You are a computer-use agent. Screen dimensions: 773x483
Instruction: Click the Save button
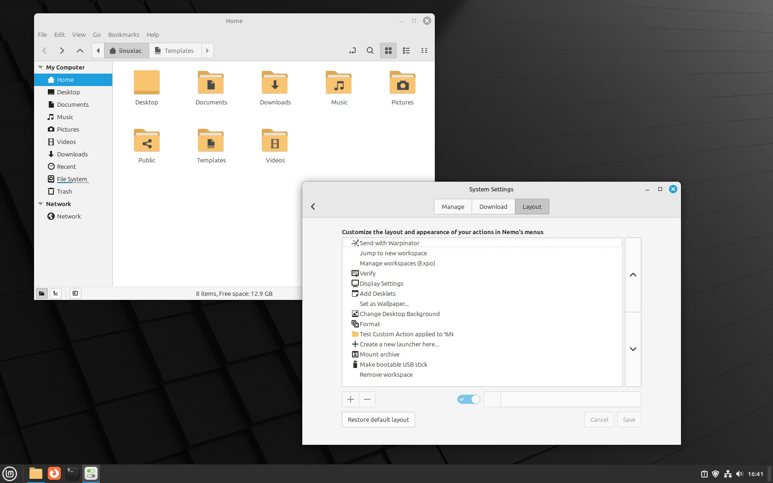pyautogui.click(x=629, y=420)
